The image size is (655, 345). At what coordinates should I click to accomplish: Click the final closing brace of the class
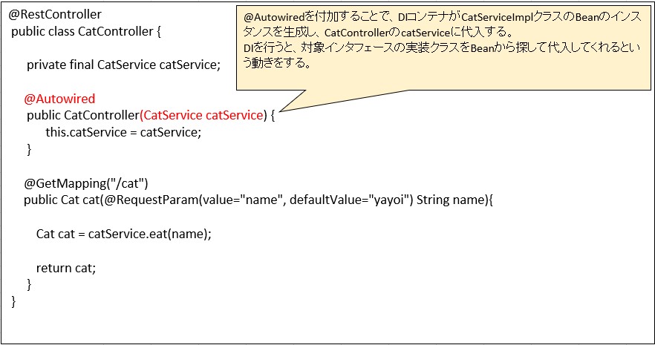point(13,301)
